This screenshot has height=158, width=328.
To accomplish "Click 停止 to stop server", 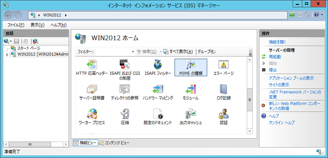I will click(273, 70).
